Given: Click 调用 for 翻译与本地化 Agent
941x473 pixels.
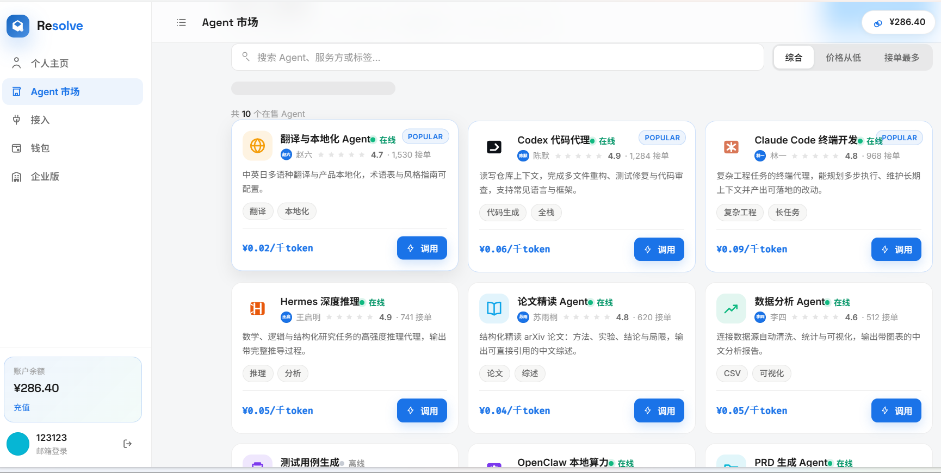Looking at the screenshot, I should pyautogui.click(x=422, y=248).
